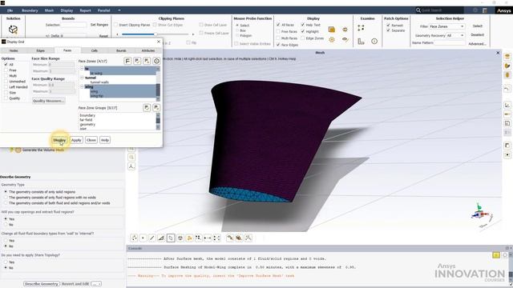Switch to the Cells tab
The width and height of the screenshot is (513, 288).
(x=95, y=50)
